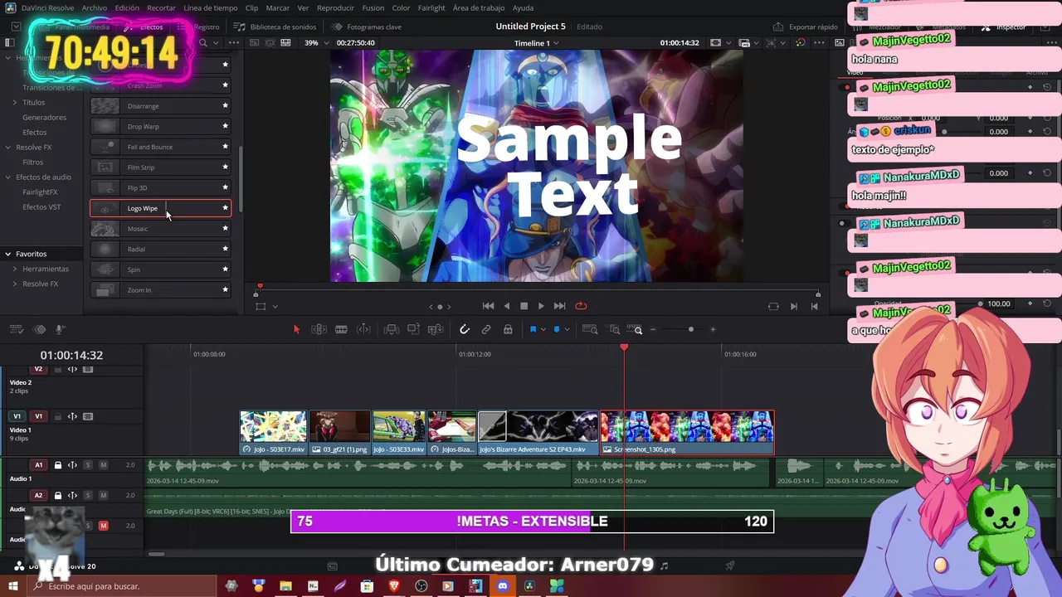
Task: Expand Resolve FX tree node
Action: click(x=7, y=147)
